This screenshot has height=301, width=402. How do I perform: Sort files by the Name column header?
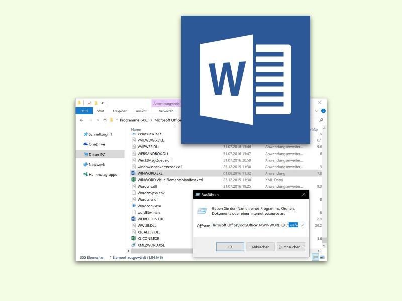[x=136, y=129]
